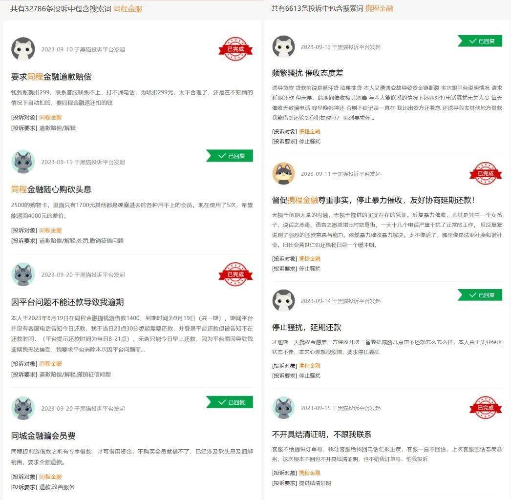Viewport: 511px width, 500px height.
Task: Click the green 已回复 badge on 同程金融随心购砍头息
Action: click(230, 156)
